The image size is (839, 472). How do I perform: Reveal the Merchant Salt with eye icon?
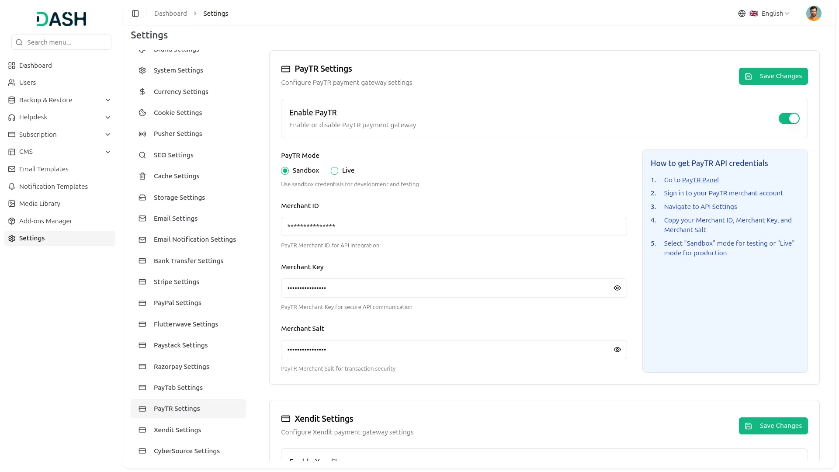tap(617, 350)
